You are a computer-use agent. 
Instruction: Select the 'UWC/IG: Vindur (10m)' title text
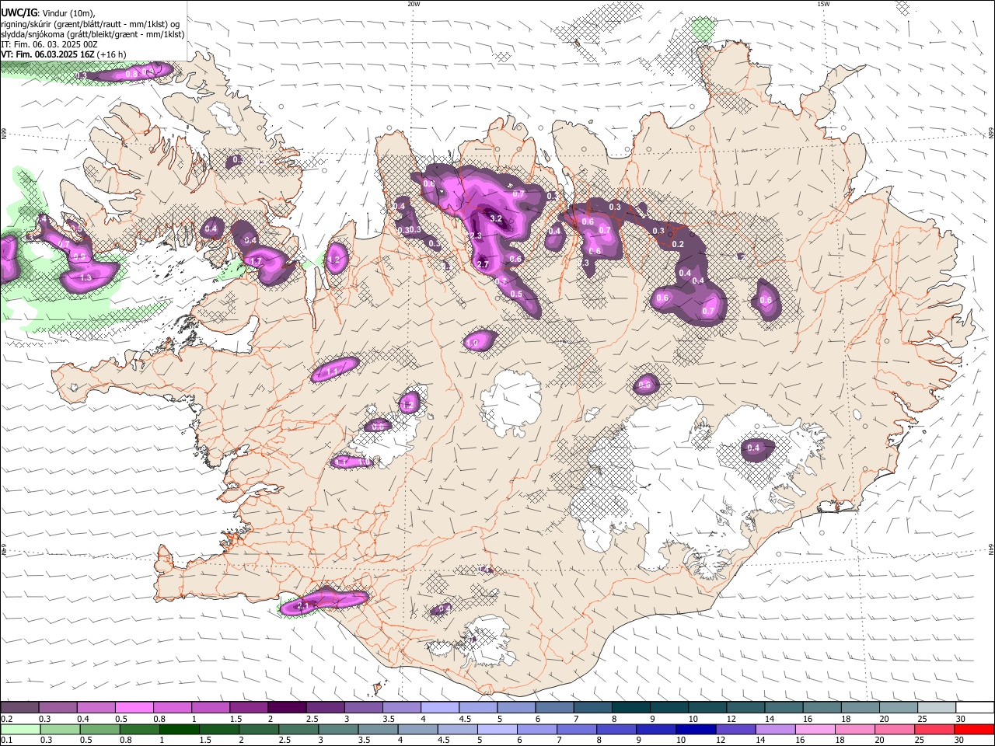point(48,12)
